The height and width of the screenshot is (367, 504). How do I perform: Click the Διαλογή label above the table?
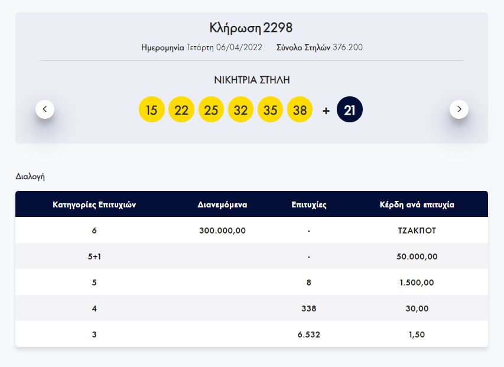pyautogui.click(x=30, y=176)
